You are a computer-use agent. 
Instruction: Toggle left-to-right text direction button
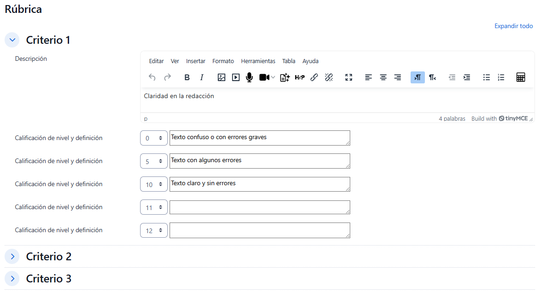tap(418, 77)
